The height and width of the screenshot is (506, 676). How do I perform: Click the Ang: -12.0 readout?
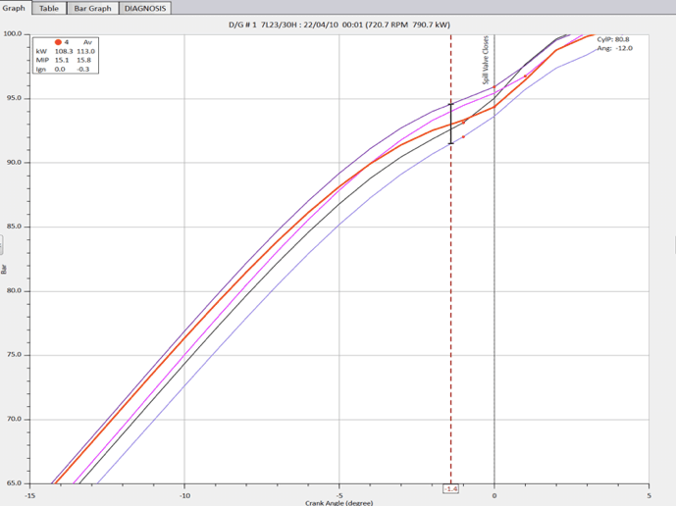[615, 48]
